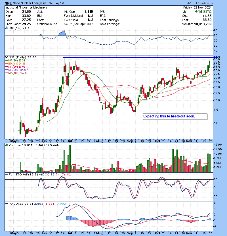
Task: Click the RSI(14) 71.46 indicator label
Action: (x=20, y=28)
